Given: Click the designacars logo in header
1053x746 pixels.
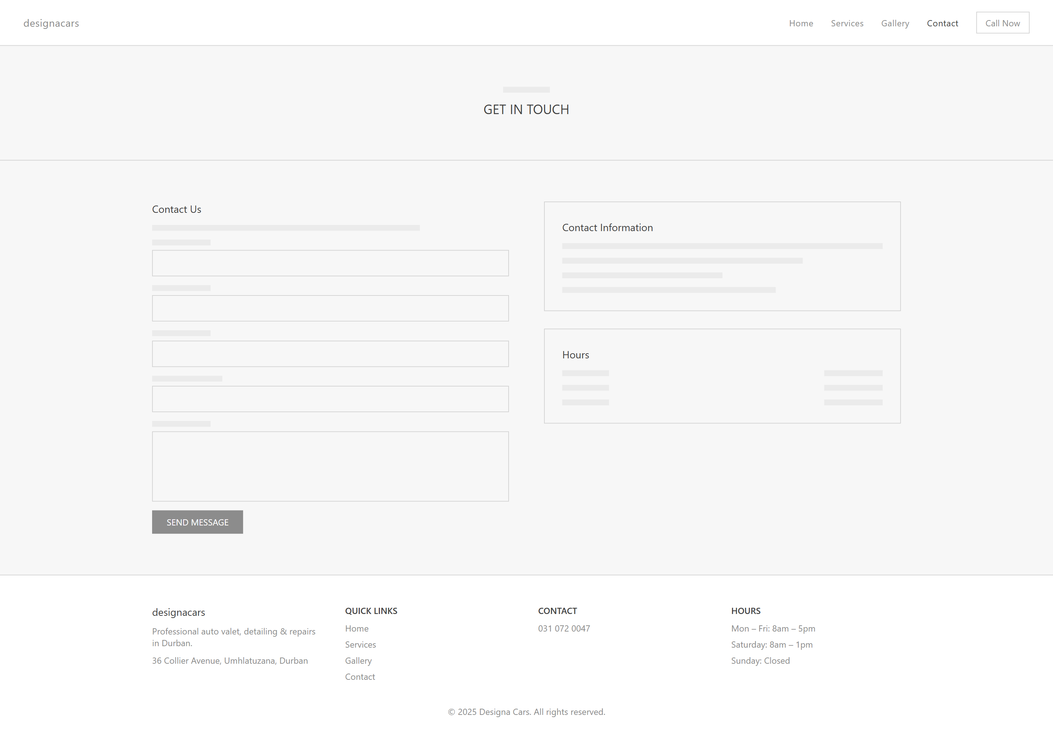Looking at the screenshot, I should click(51, 23).
